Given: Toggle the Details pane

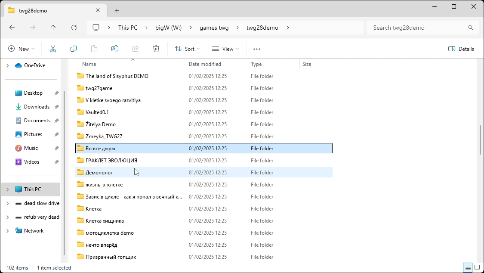Looking at the screenshot, I should click(x=461, y=49).
